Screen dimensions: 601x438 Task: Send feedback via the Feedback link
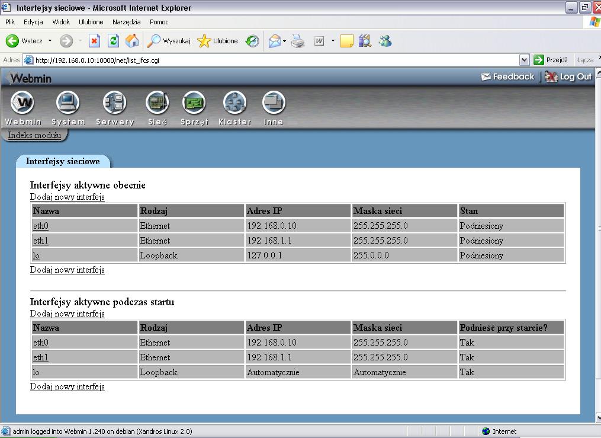507,76
